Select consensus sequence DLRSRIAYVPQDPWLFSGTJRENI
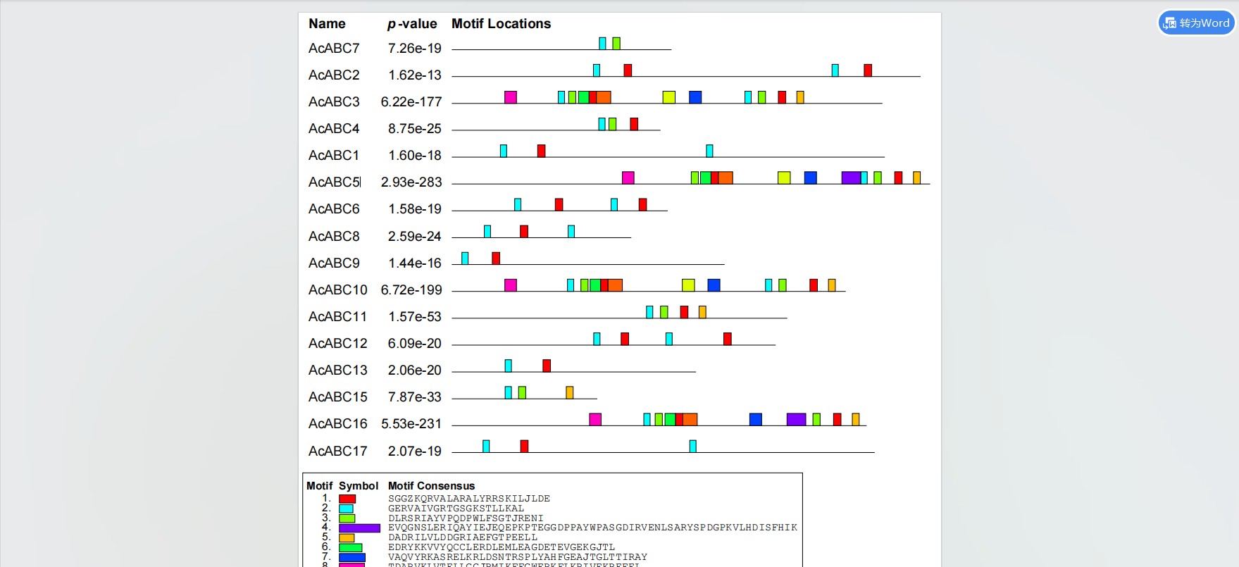The height and width of the screenshot is (567, 1239). [466, 518]
